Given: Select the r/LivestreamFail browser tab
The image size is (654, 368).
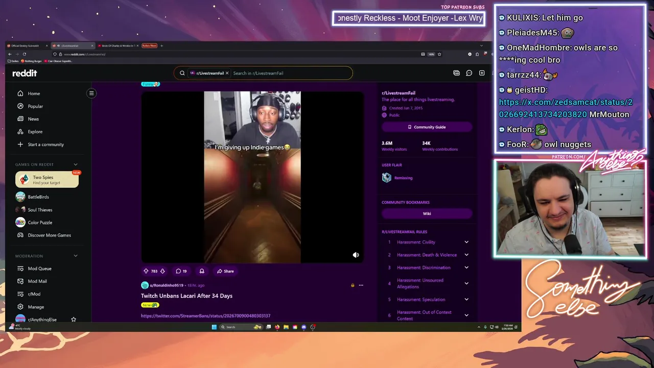Looking at the screenshot, I should [x=73, y=46].
